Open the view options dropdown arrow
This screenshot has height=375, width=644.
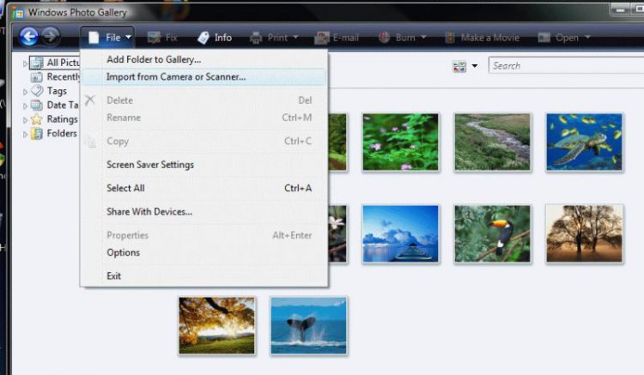coord(475,66)
